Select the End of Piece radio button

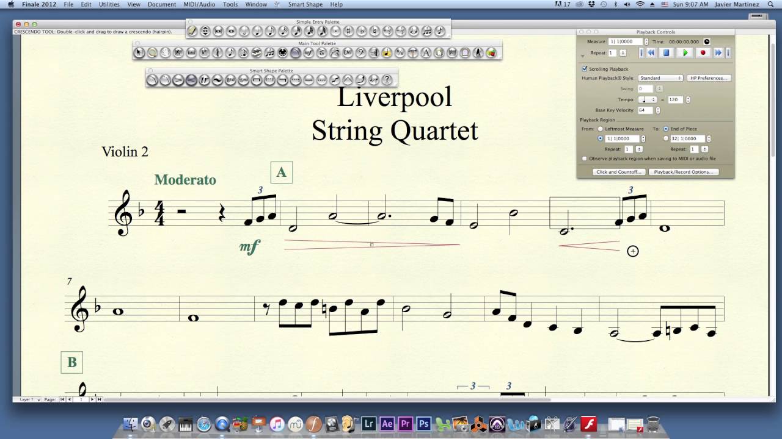[x=666, y=129]
